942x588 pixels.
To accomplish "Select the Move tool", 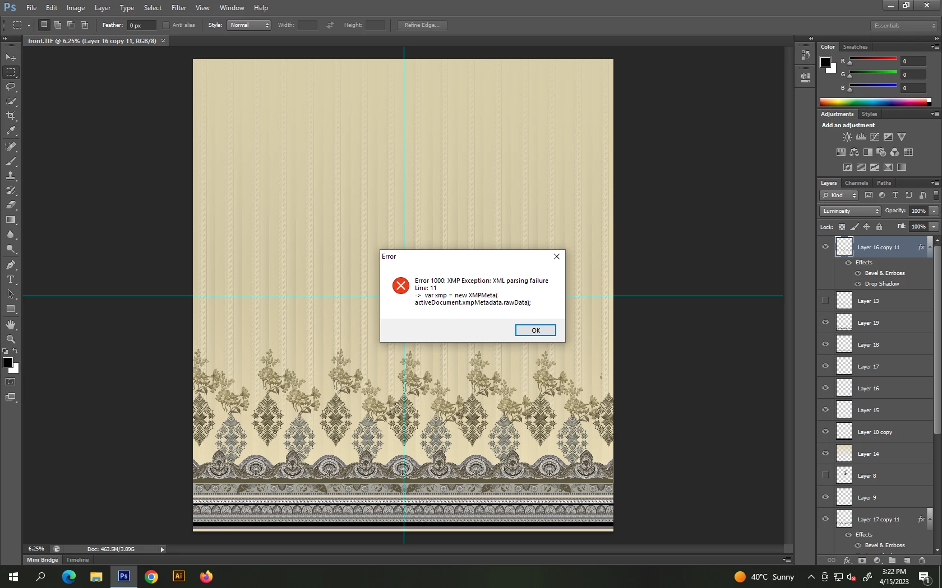I will click(x=11, y=57).
